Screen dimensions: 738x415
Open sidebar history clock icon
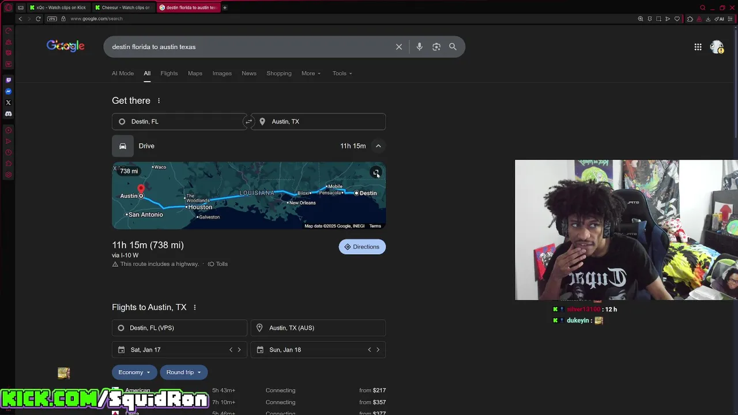pyautogui.click(x=8, y=153)
